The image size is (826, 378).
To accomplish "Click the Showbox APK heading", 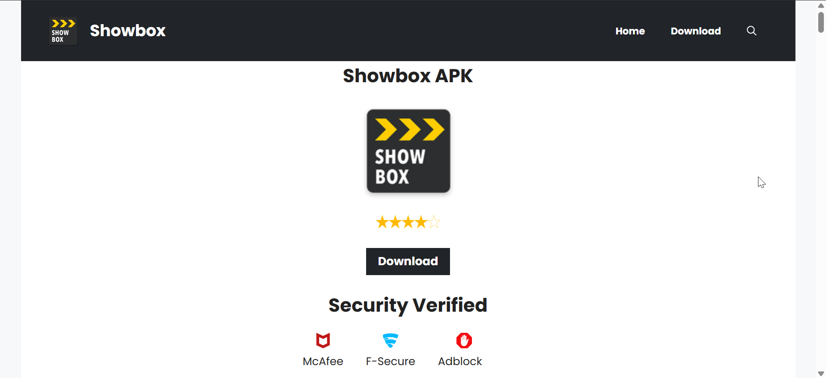I will 408,76.
